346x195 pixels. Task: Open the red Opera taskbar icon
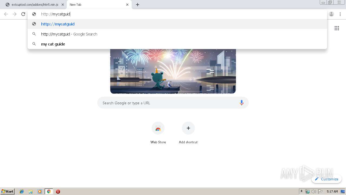pyautogui.click(x=58, y=191)
